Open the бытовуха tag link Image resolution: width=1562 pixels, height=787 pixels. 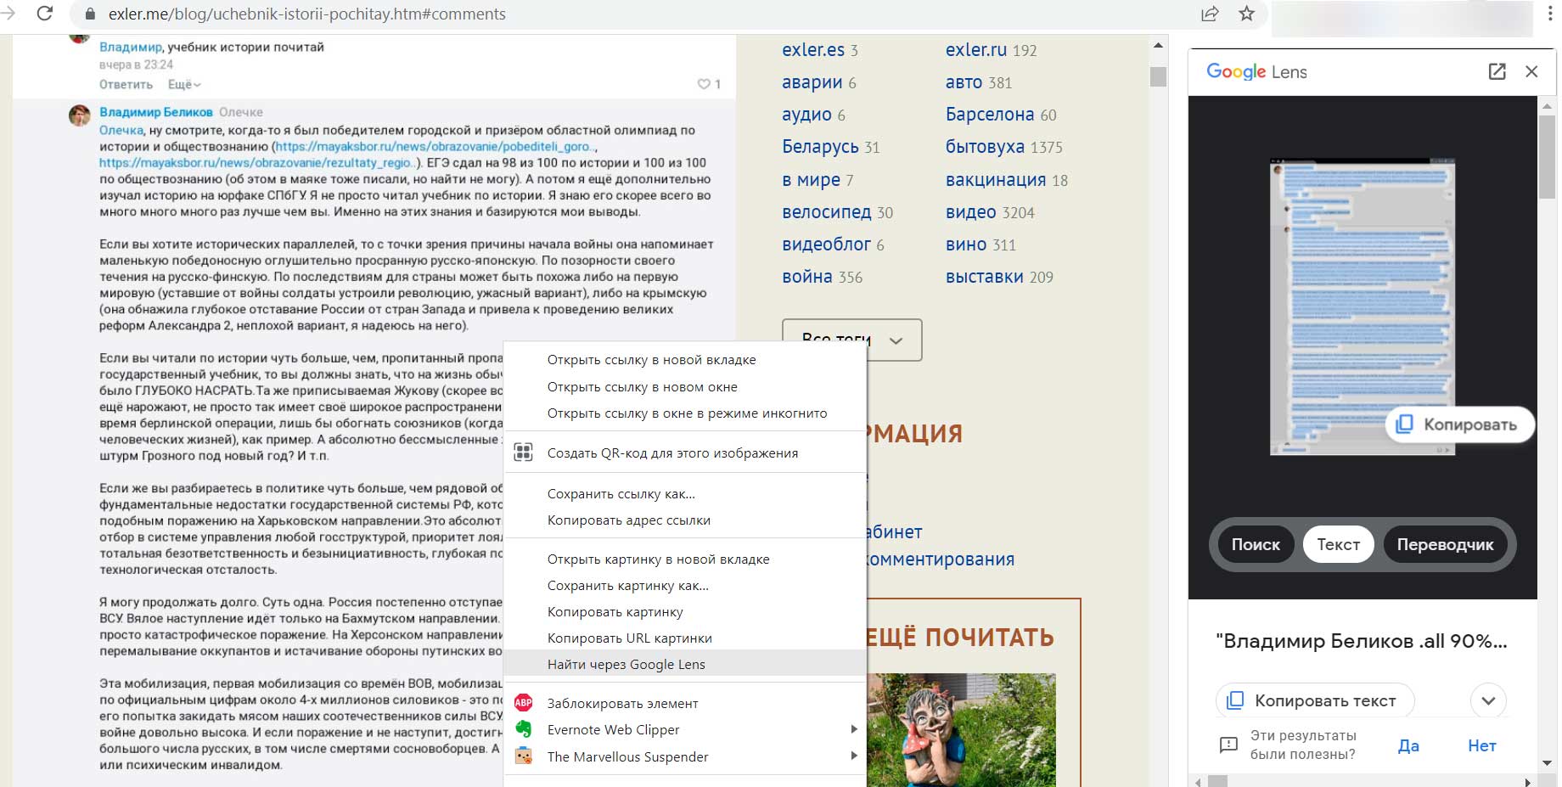[985, 147]
